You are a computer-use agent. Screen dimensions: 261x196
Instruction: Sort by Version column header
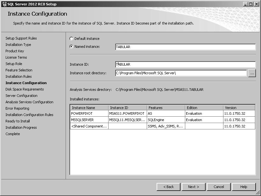[239, 108]
